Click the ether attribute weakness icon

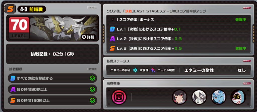[x=153, y=70]
